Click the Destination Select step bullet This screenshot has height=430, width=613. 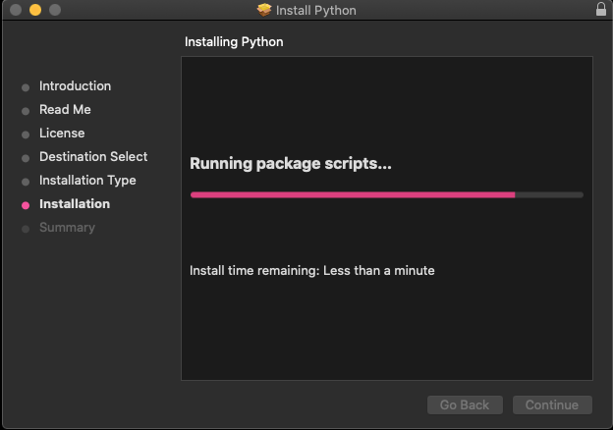click(26, 158)
